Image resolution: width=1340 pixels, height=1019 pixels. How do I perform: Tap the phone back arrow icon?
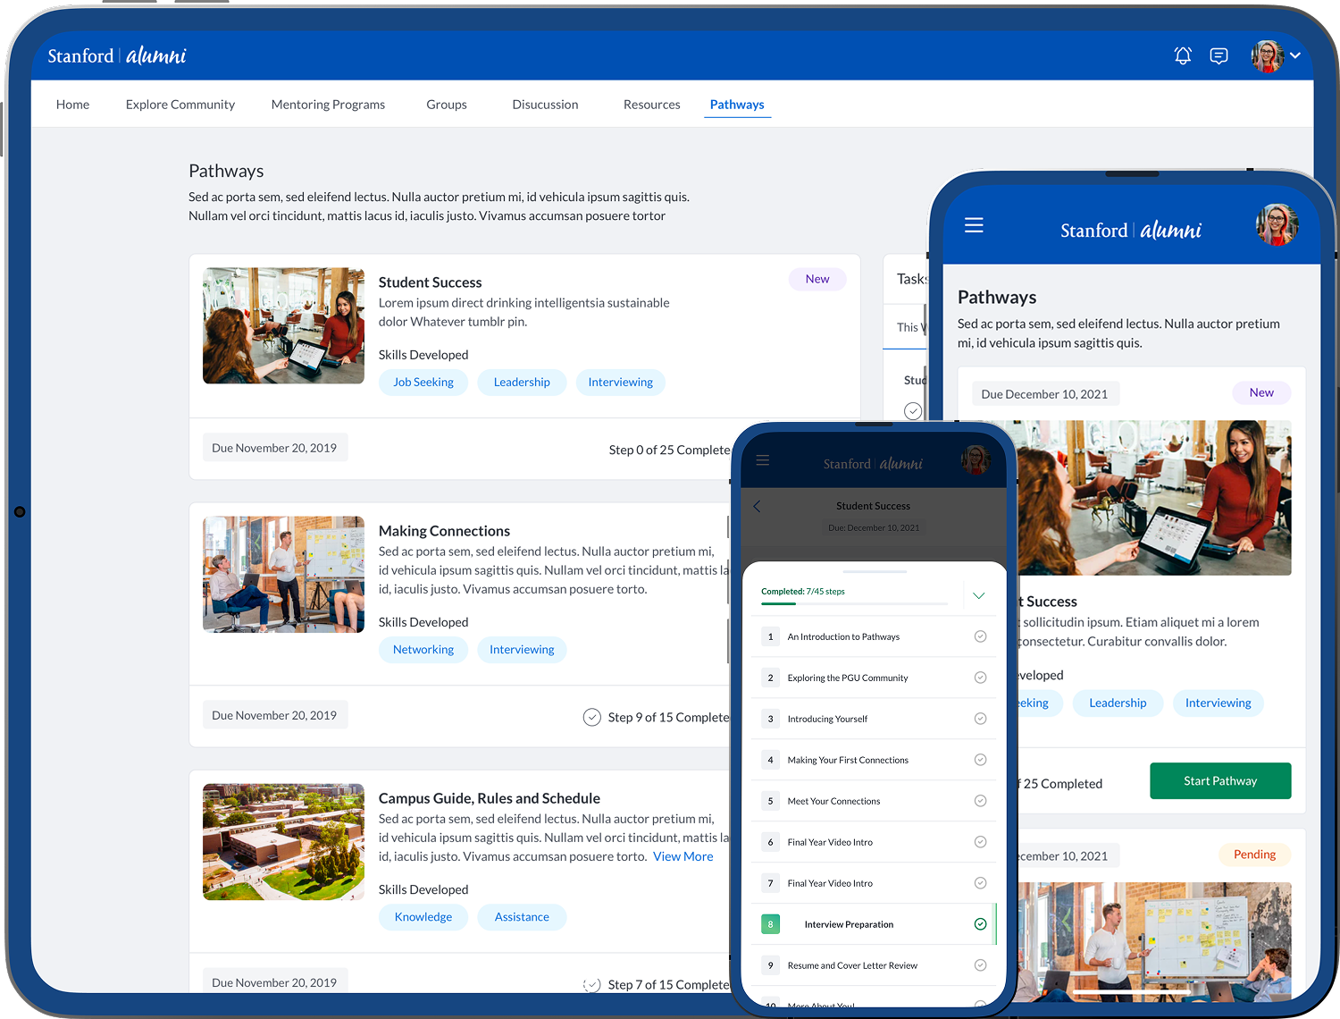tap(758, 506)
